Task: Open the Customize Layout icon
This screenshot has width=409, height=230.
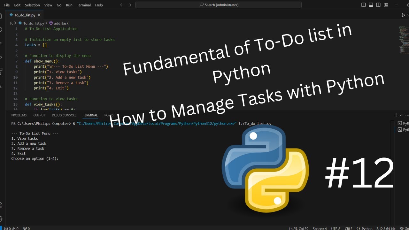Action: pos(386,5)
